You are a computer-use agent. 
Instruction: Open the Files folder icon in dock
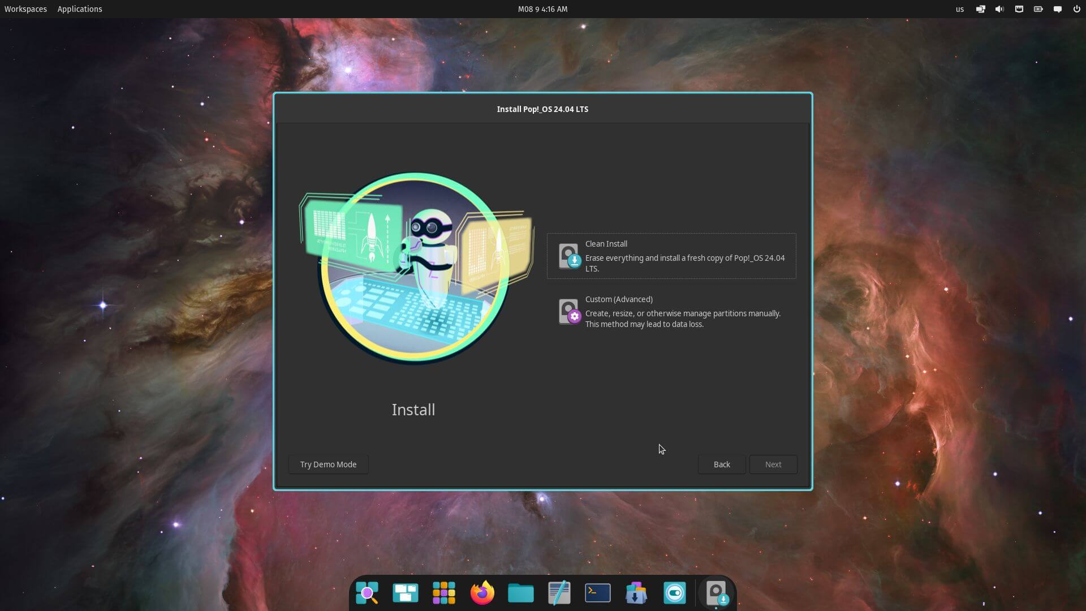click(521, 593)
